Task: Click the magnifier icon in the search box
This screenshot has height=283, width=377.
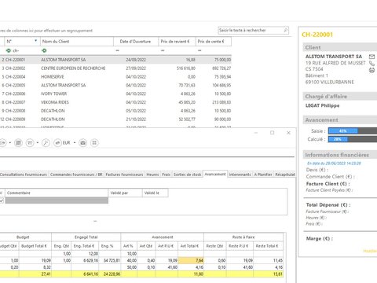Action: 286,31
